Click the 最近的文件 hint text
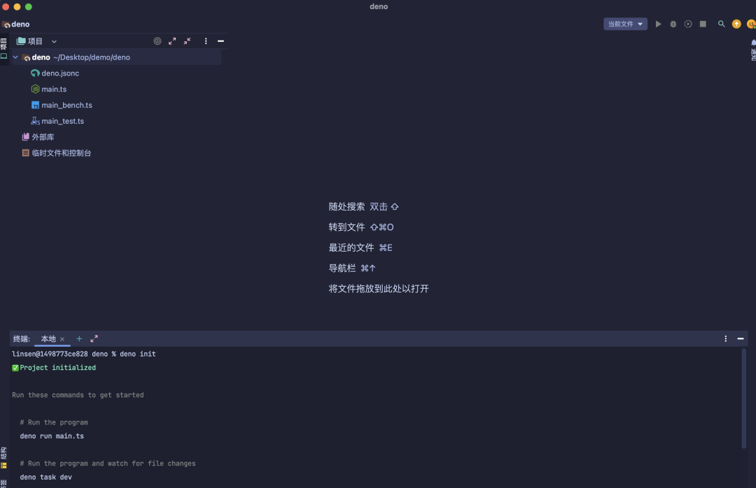756x488 pixels. [x=351, y=247]
